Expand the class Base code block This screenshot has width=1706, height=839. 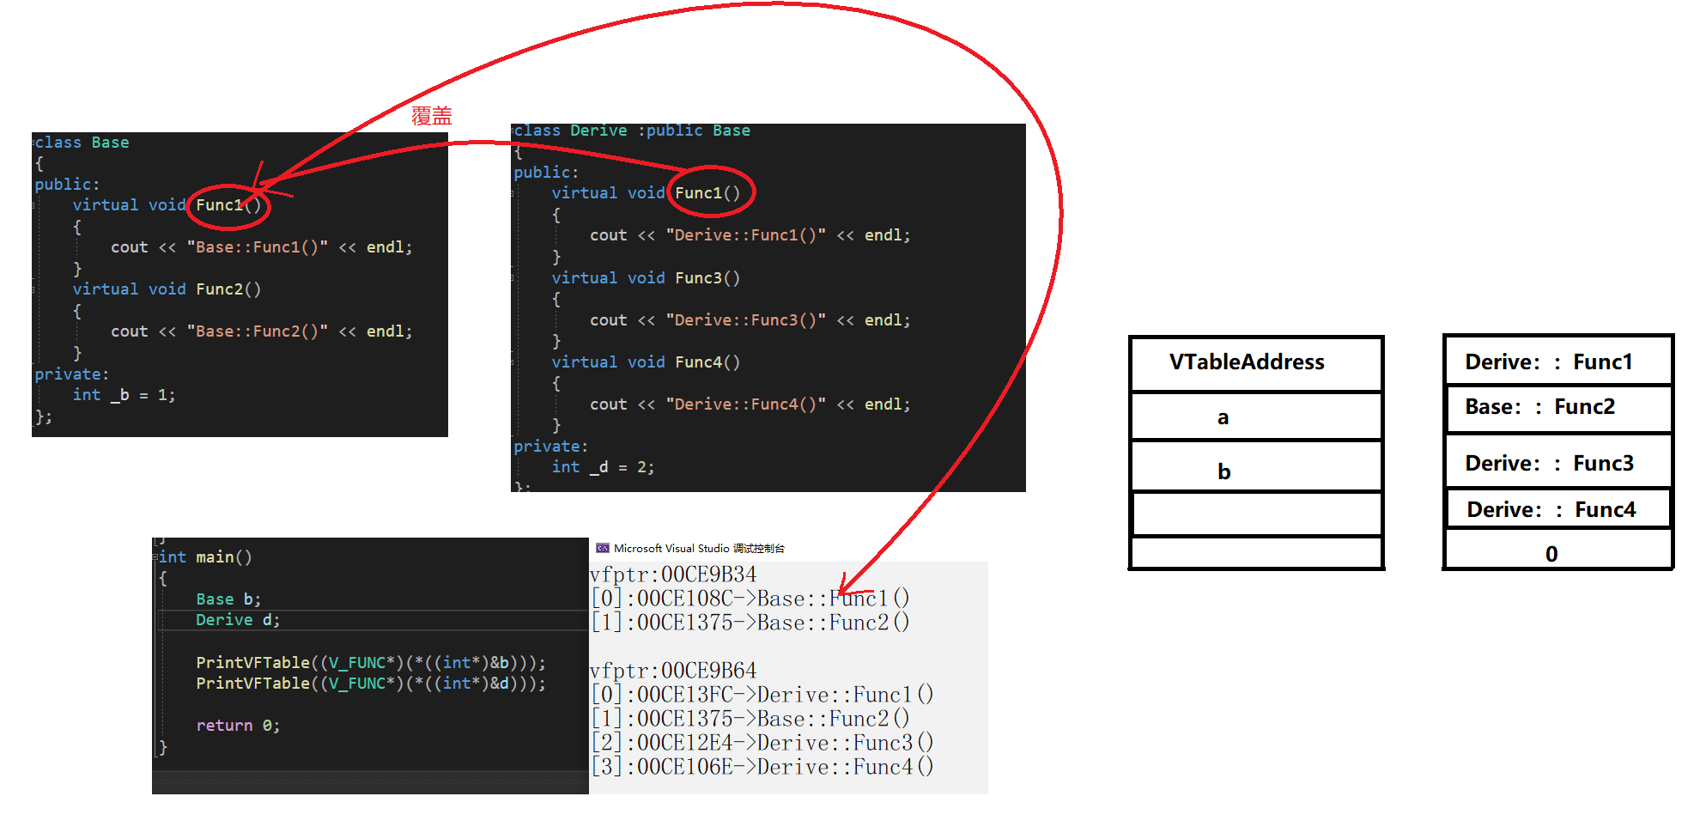(x=34, y=142)
